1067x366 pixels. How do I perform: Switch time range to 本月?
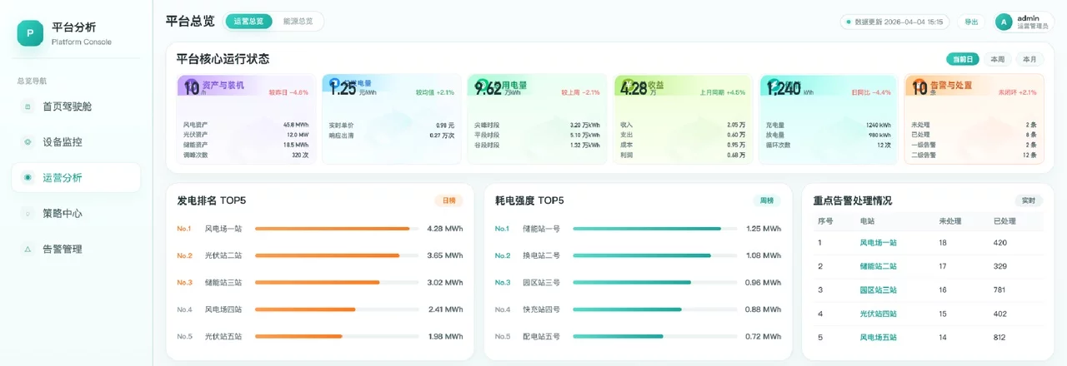point(1030,59)
